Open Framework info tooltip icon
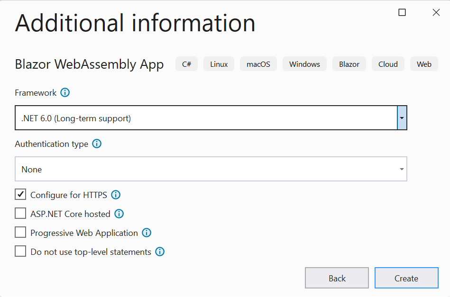This screenshot has height=297, width=450. (x=65, y=92)
